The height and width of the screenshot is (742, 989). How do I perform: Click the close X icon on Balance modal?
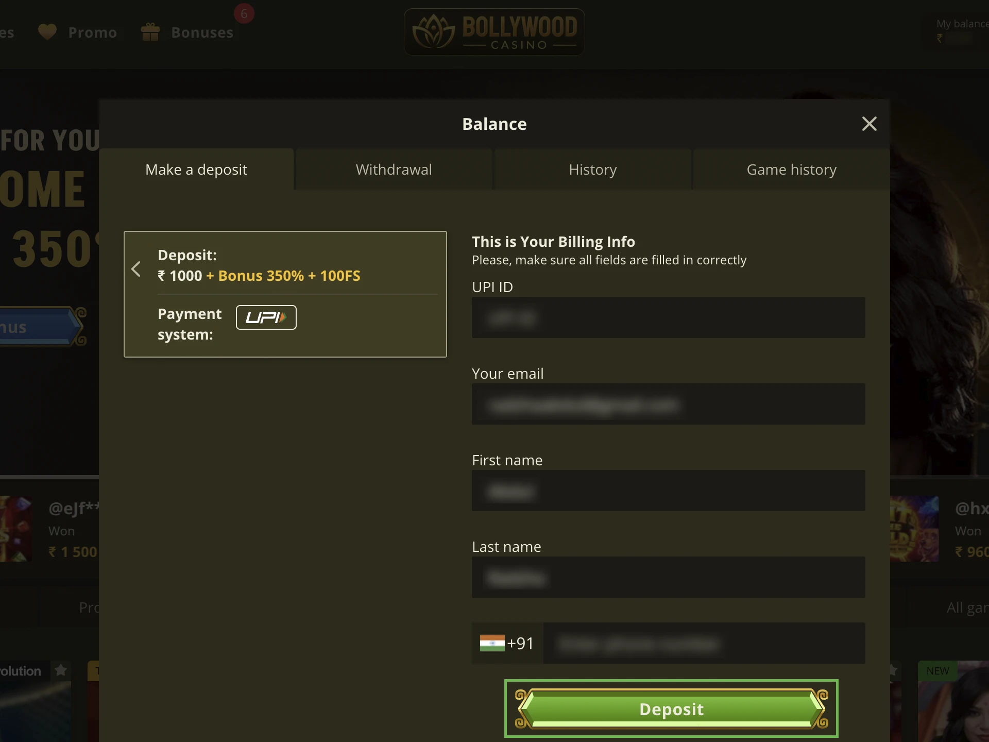point(869,123)
